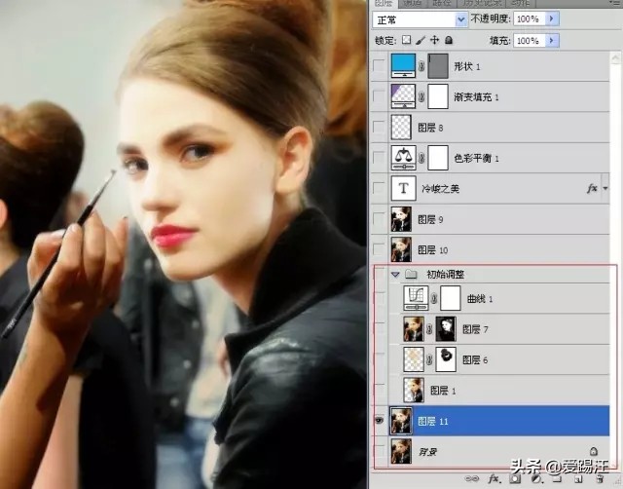
Task: Collapse the 初始调整 group folder triangle
Action: (x=395, y=275)
